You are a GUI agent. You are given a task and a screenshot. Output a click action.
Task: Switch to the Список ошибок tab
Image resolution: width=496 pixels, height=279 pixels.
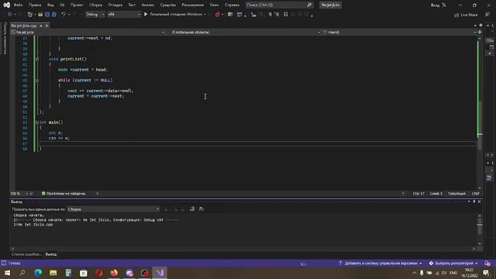point(26,254)
